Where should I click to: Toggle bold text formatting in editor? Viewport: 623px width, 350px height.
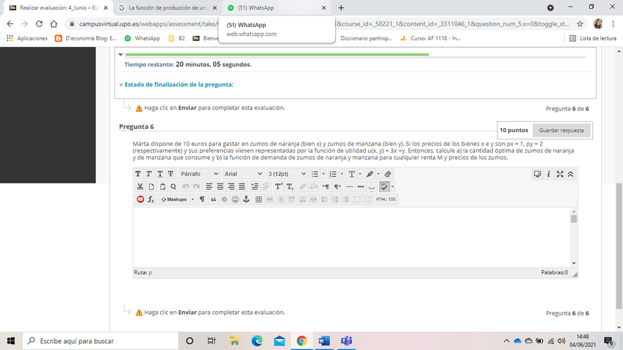[139, 174]
